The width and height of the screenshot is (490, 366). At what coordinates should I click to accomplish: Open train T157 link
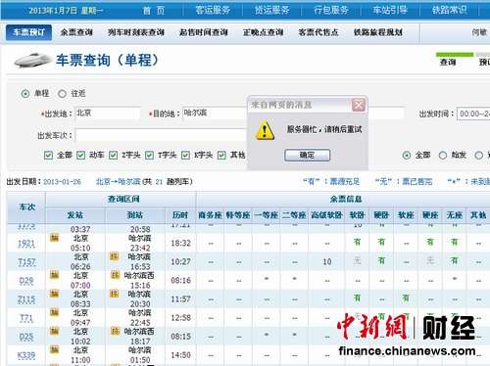[26, 262]
